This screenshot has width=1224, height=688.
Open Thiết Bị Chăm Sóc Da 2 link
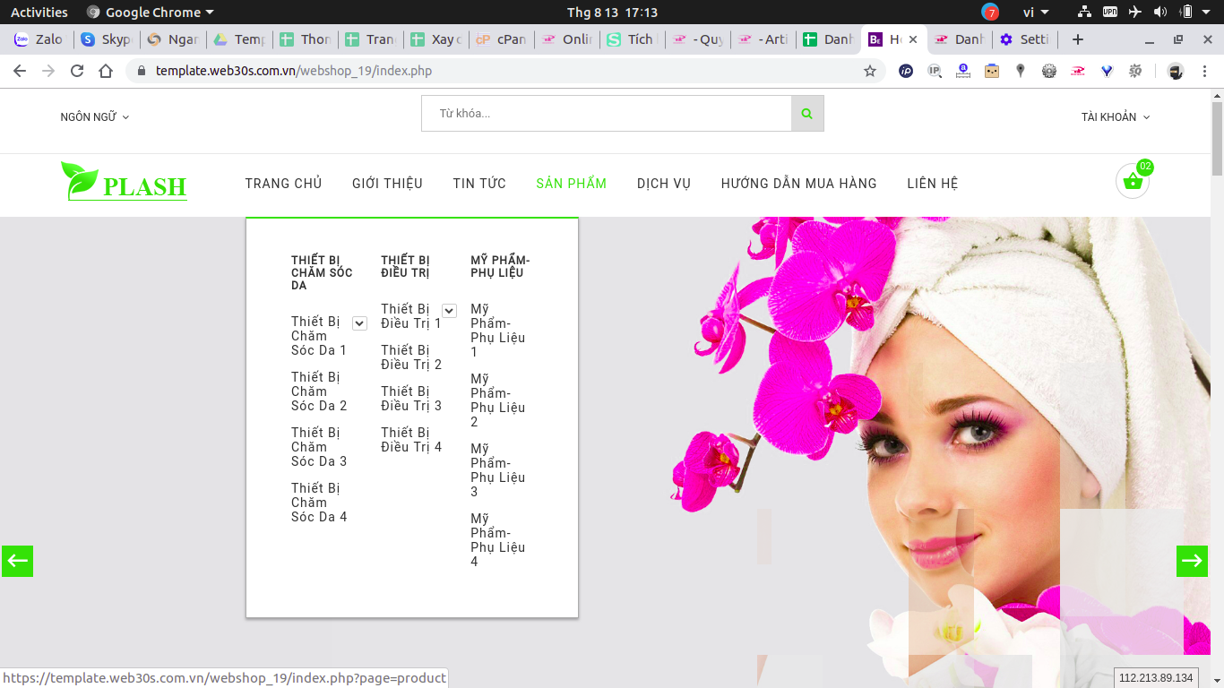point(319,391)
